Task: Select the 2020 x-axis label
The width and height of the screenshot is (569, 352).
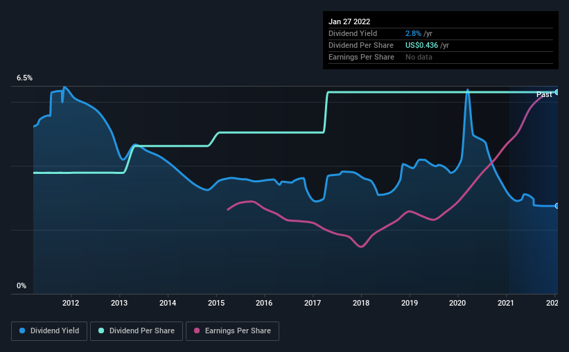Action: pyautogui.click(x=457, y=303)
